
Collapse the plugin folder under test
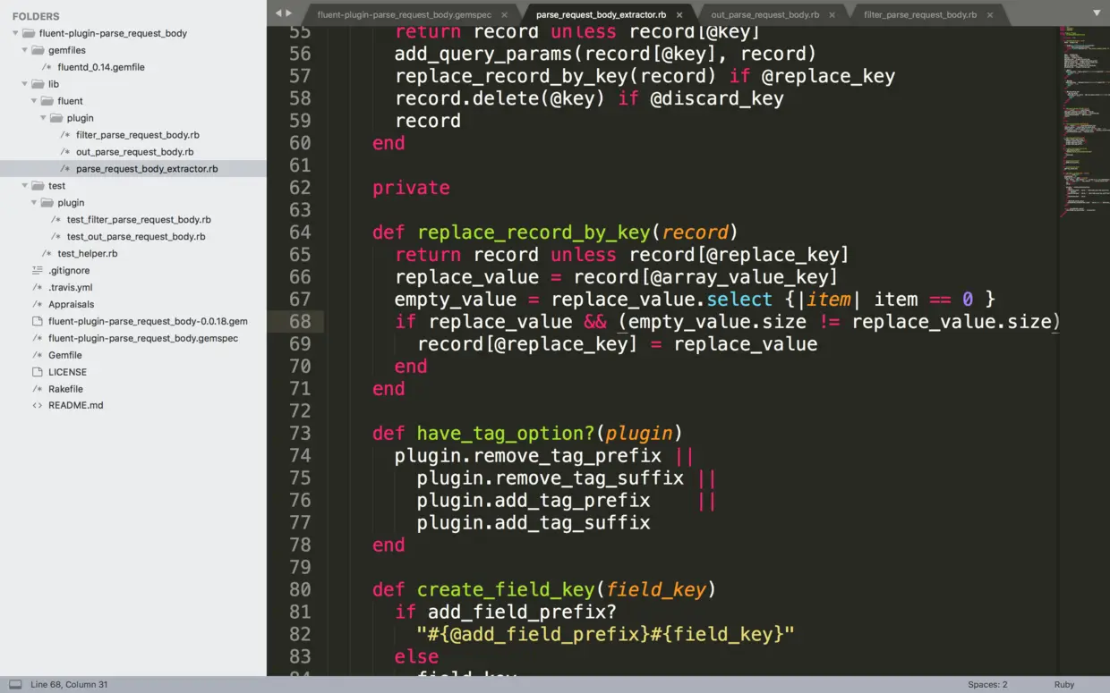tap(34, 203)
